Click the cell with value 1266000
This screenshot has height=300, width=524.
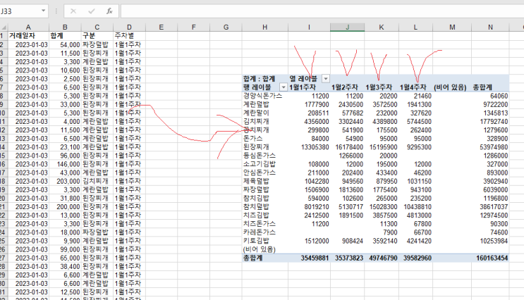pyautogui.click(x=351, y=156)
